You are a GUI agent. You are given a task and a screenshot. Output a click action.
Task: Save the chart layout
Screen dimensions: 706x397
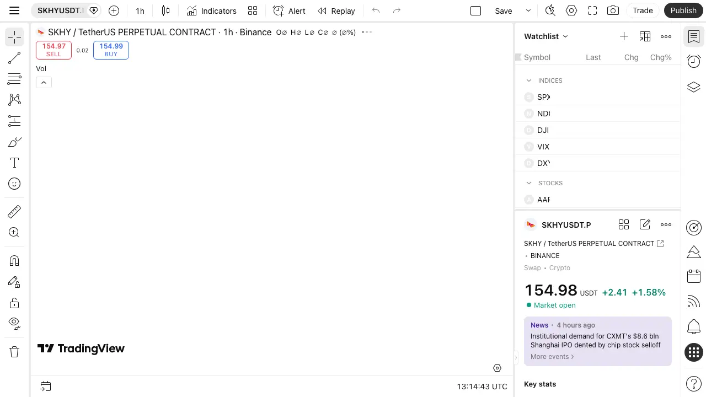pos(504,10)
